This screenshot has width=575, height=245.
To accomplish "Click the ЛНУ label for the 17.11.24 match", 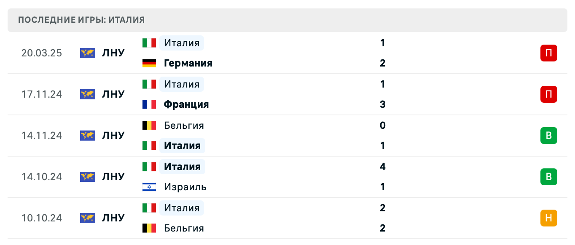I will [113, 94].
